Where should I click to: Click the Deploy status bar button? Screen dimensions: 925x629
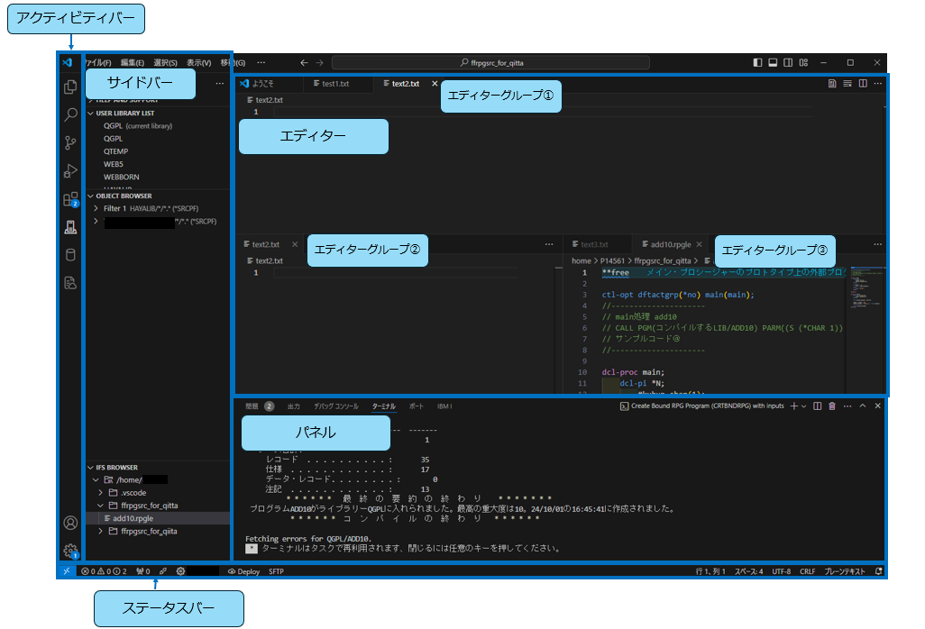tap(243, 571)
